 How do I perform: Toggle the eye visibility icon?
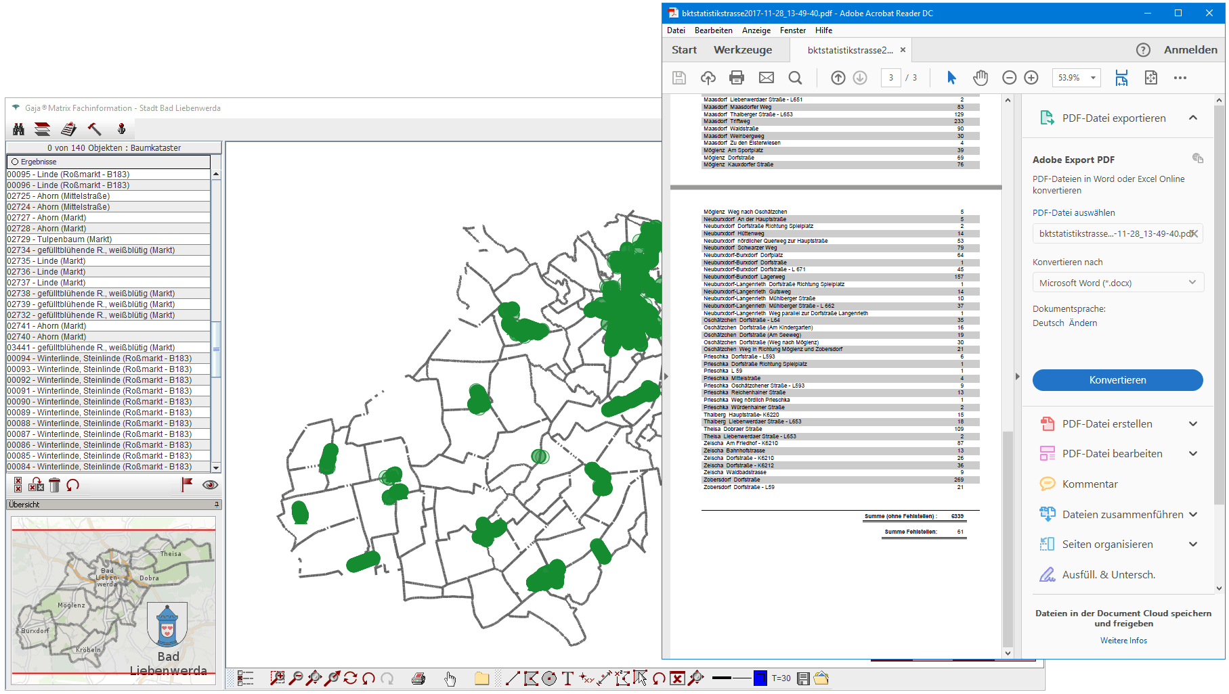210,485
